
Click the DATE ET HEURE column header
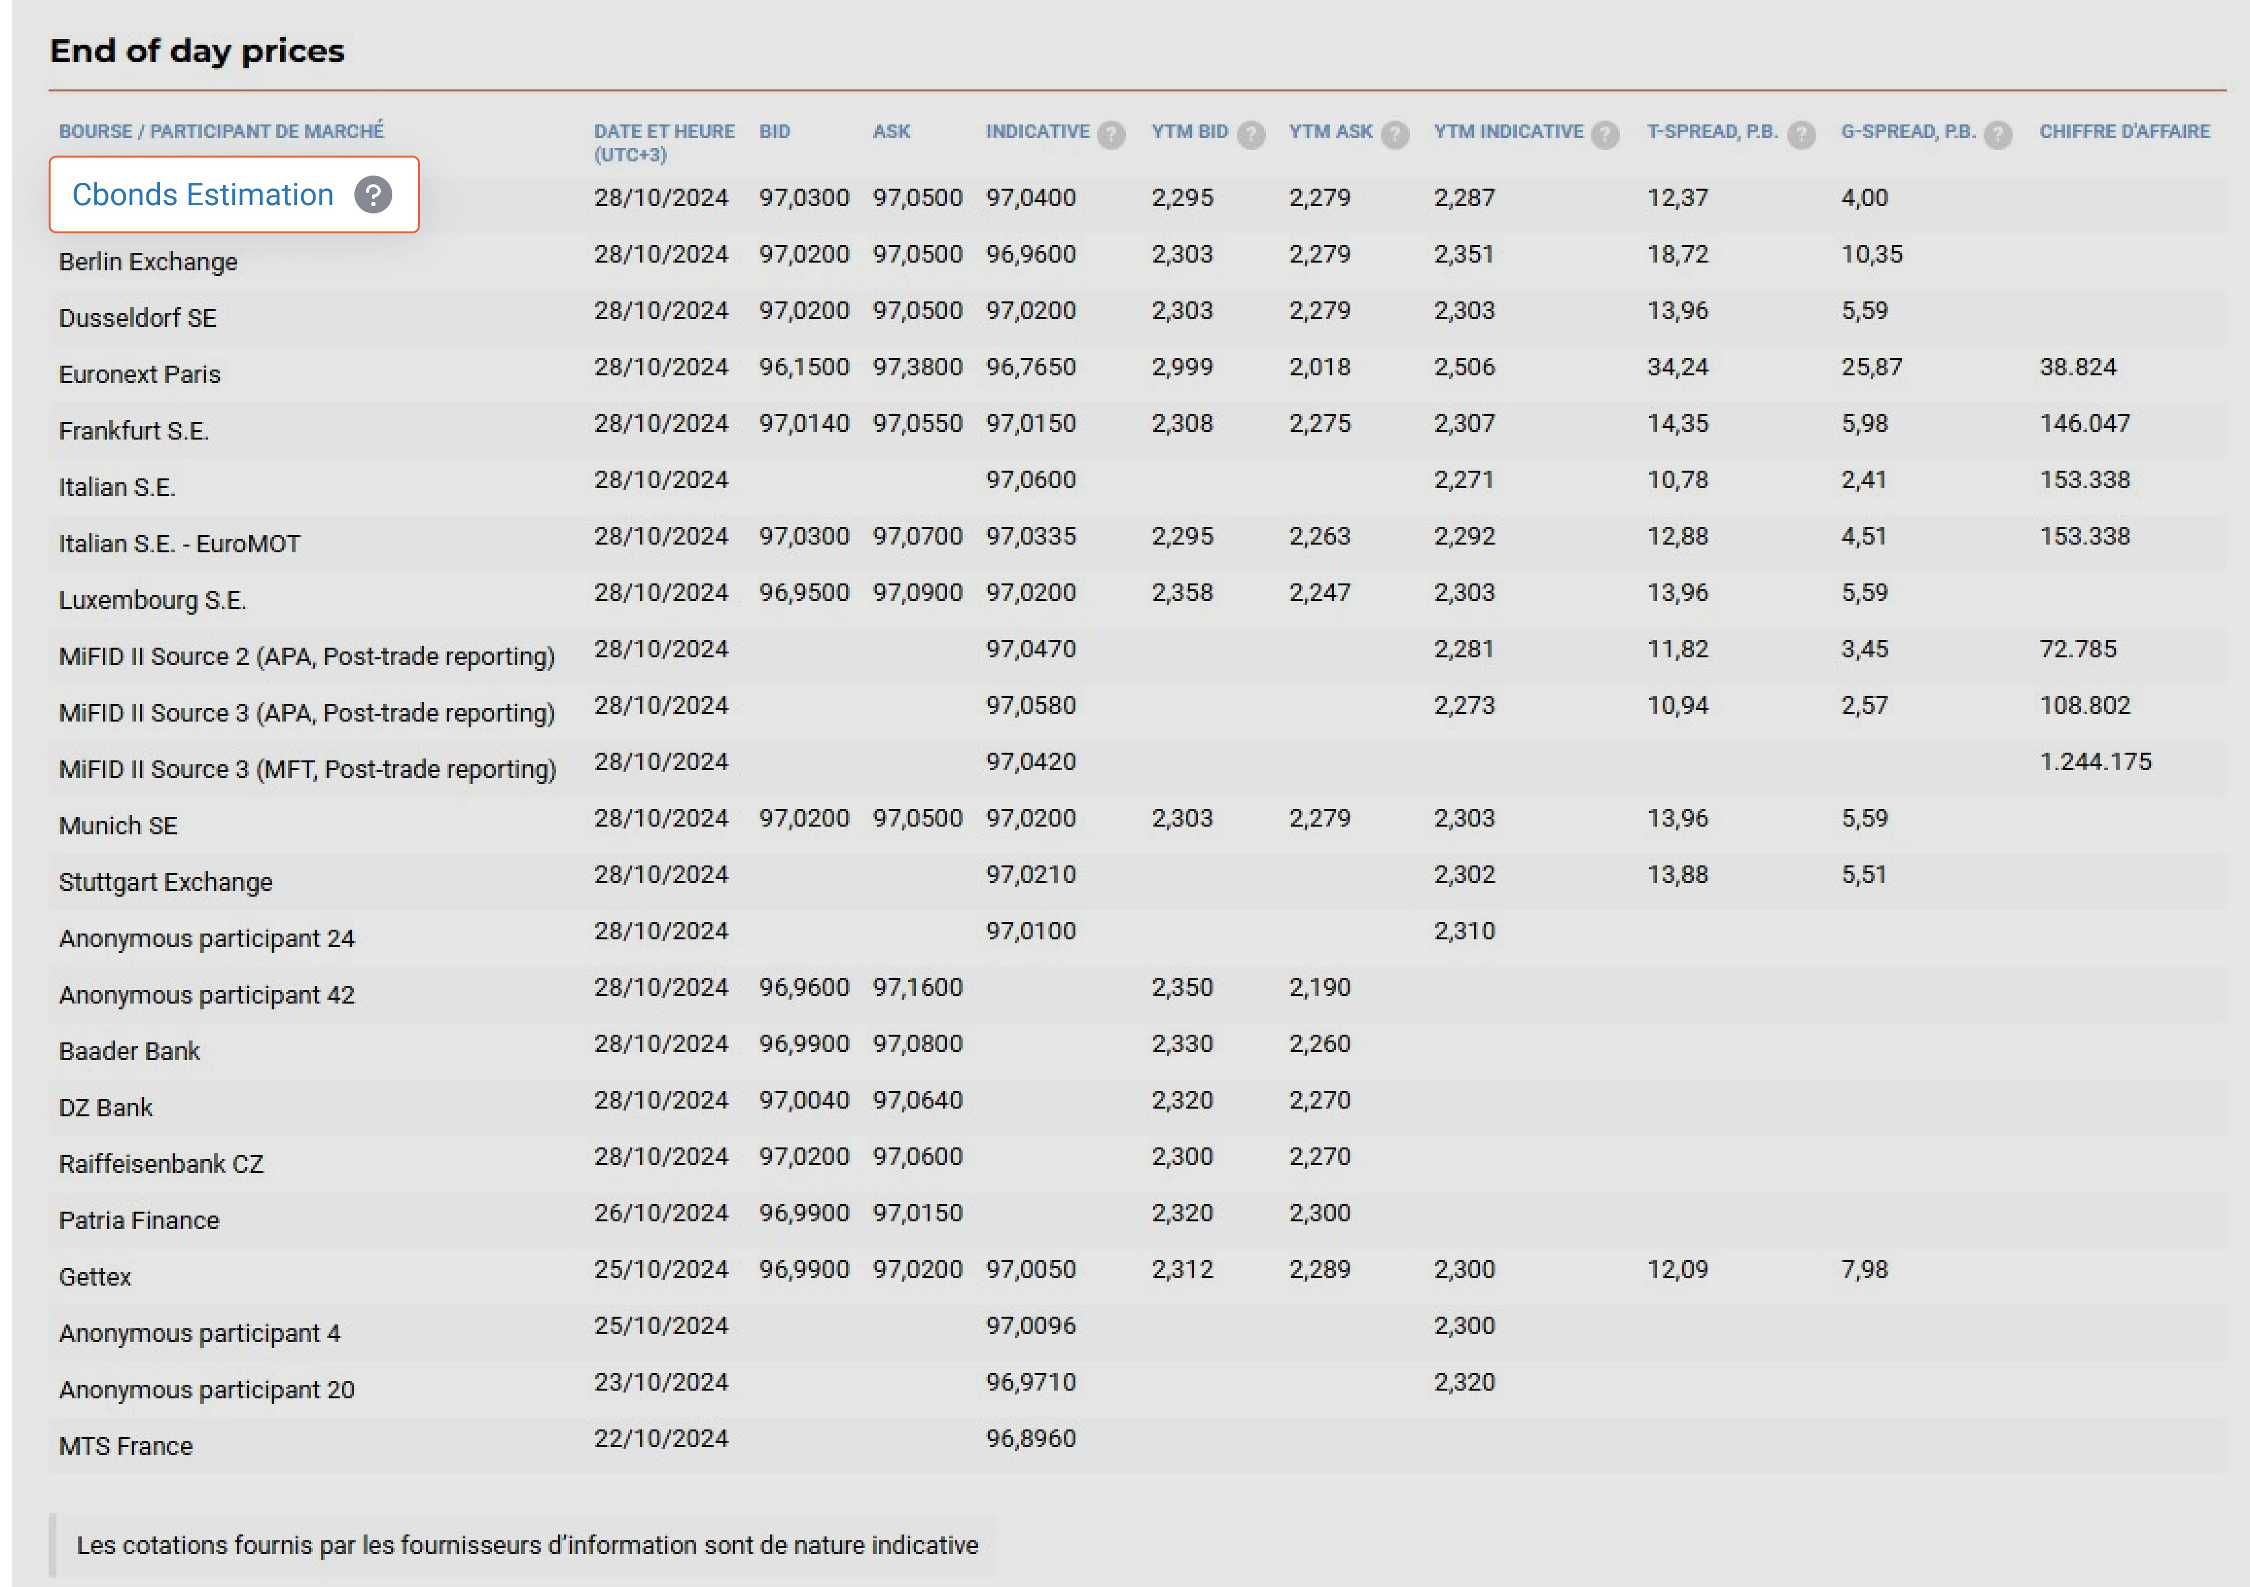point(665,143)
